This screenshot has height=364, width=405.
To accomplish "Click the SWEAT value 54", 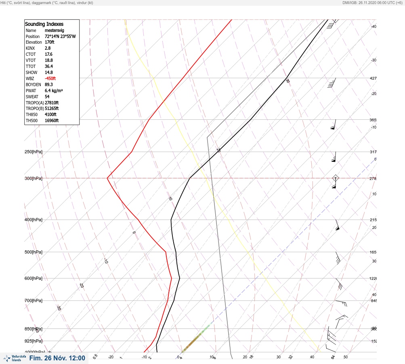I will coord(47,97).
